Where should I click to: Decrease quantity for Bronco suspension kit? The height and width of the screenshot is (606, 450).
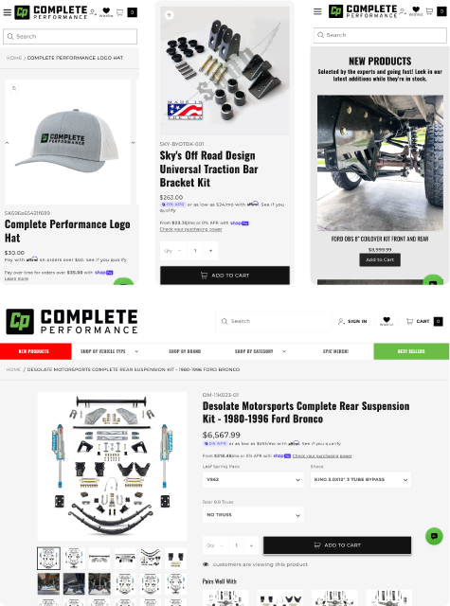(222, 545)
